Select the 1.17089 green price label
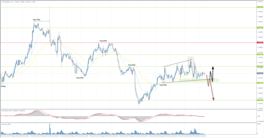The height and width of the screenshot is (138, 264). point(260,83)
